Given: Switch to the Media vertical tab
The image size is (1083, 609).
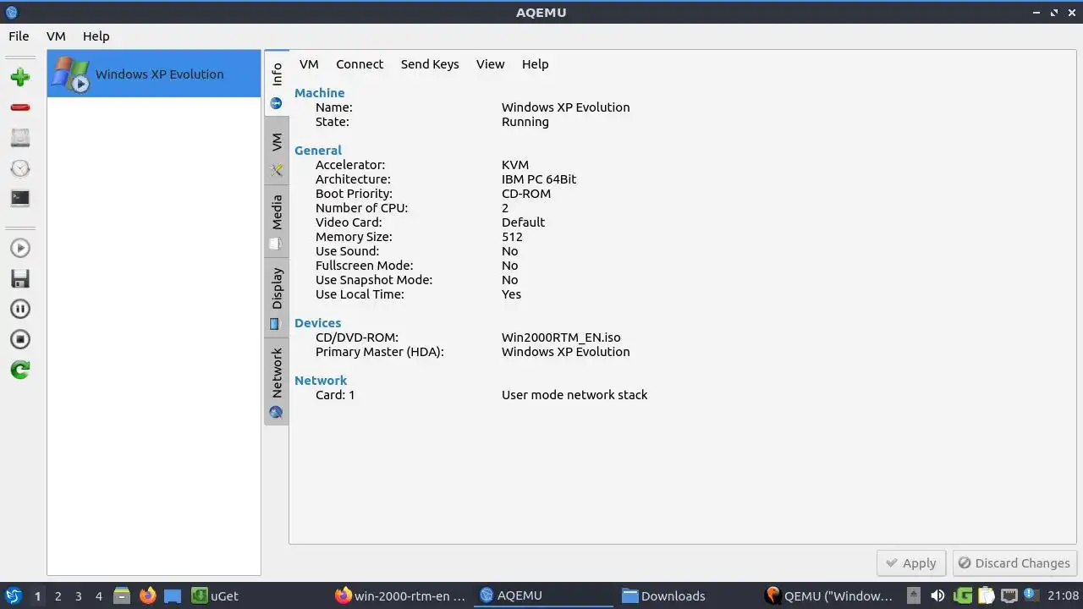Looking at the screenshot, I should click(x=277, y=222).
